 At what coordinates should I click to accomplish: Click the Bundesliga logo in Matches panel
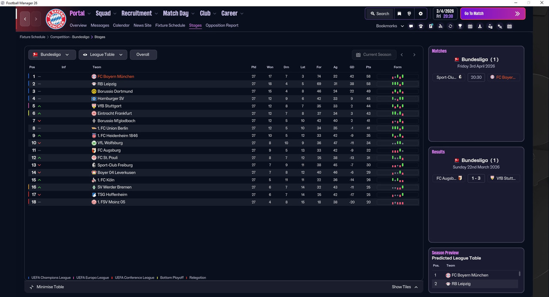tap(457, 60)
